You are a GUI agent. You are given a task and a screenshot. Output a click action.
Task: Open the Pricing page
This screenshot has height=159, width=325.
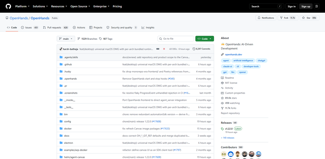(x=117, y=6)
